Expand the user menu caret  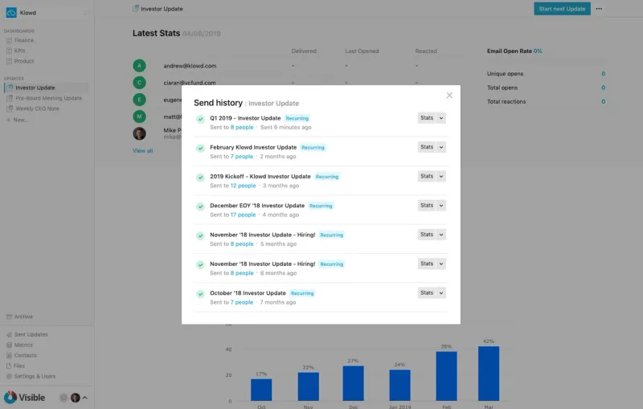pos(85,398)
